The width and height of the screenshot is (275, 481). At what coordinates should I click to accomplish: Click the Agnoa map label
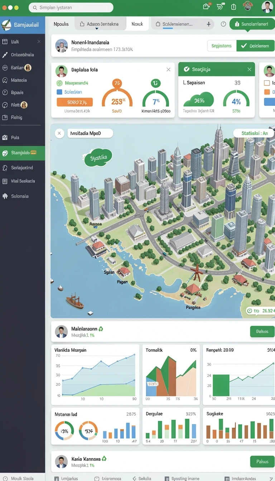pos(95,224)
